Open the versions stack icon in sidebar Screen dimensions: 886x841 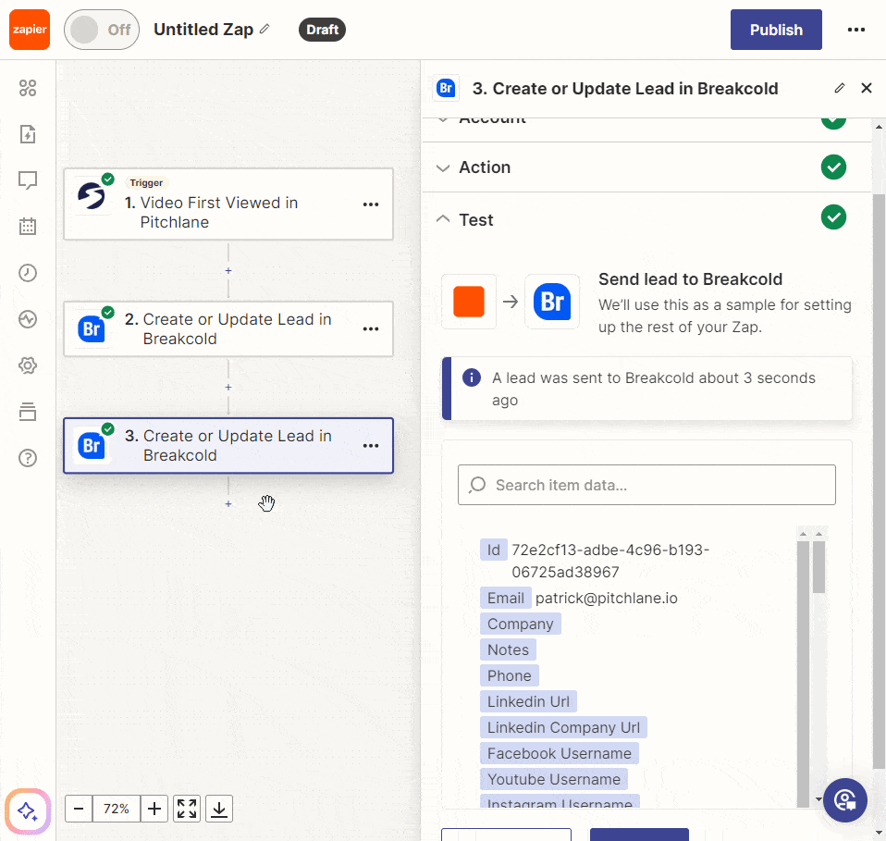(28, 412)
